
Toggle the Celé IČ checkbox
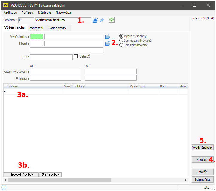[76, 56]
